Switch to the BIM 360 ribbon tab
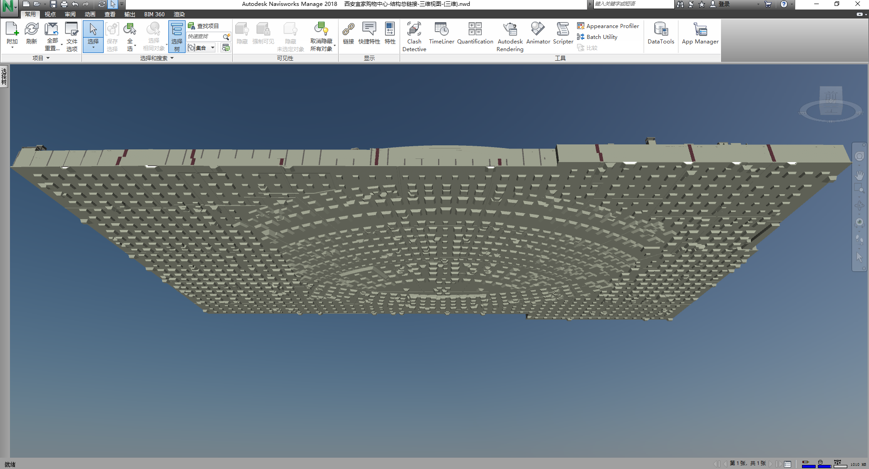 (x=154, y=14)
